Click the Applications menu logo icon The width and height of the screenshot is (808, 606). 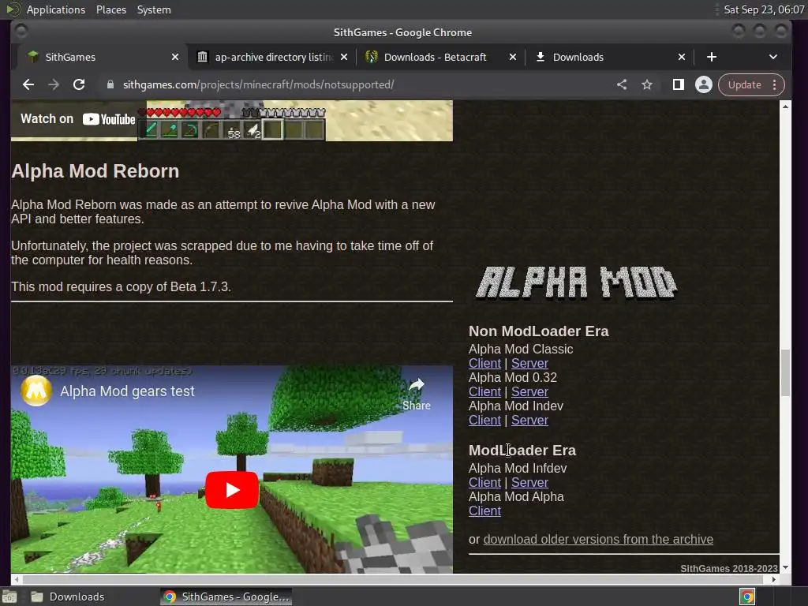coord(13,9)
